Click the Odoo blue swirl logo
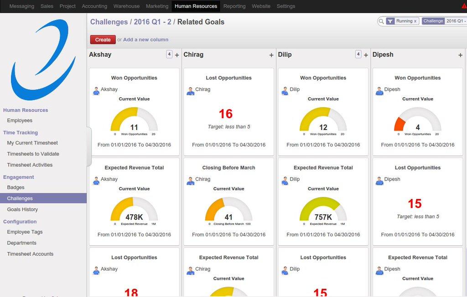 pyautogui.click(x=43, y=60)
